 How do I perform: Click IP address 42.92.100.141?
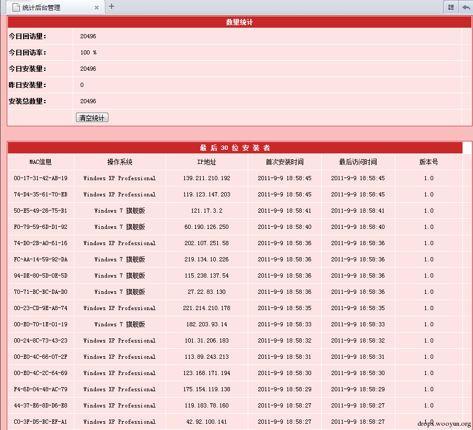(206, 422)
